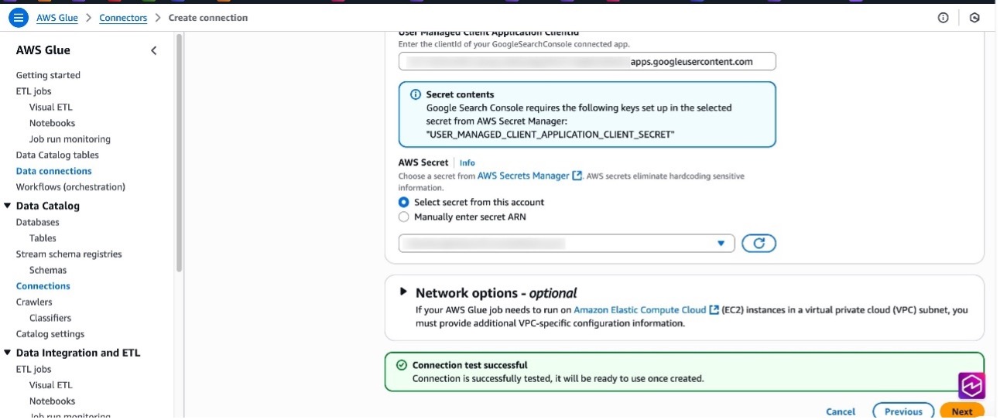Click the AWS Secret Info link
Screen dimensions: 1000x420
coord(467,163)
